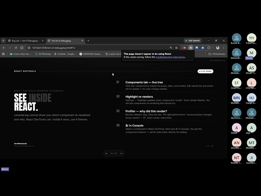Select Nimra participant avatar

click(237, 53)
